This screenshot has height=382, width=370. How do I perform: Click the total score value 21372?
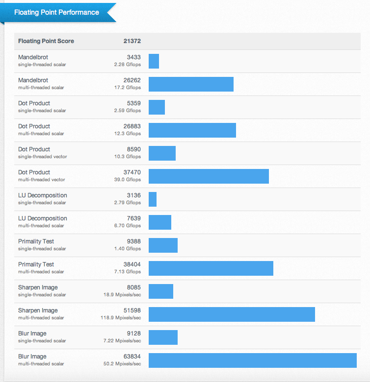[132, 41]
